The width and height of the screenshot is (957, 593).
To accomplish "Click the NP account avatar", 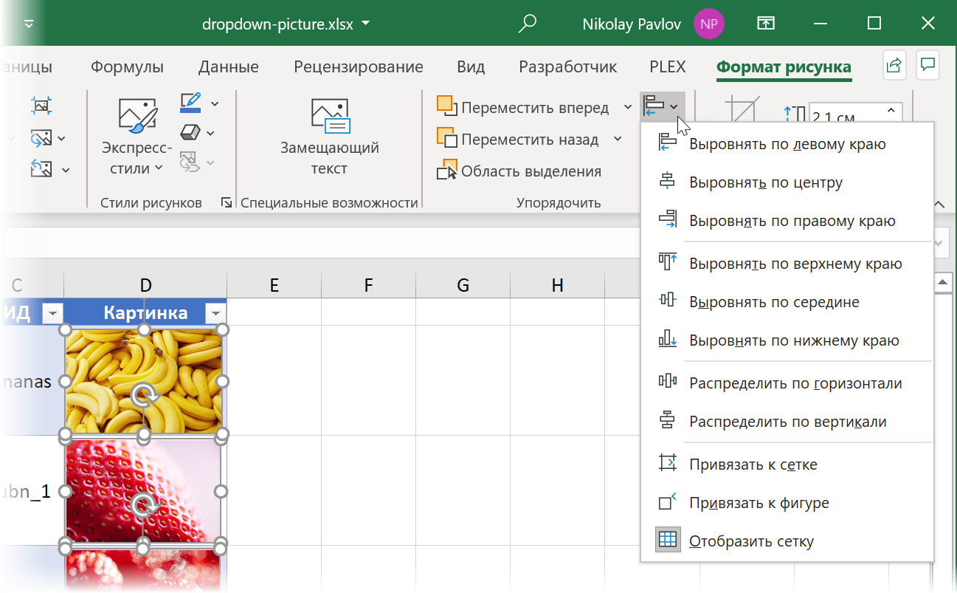I will (708, 24).
